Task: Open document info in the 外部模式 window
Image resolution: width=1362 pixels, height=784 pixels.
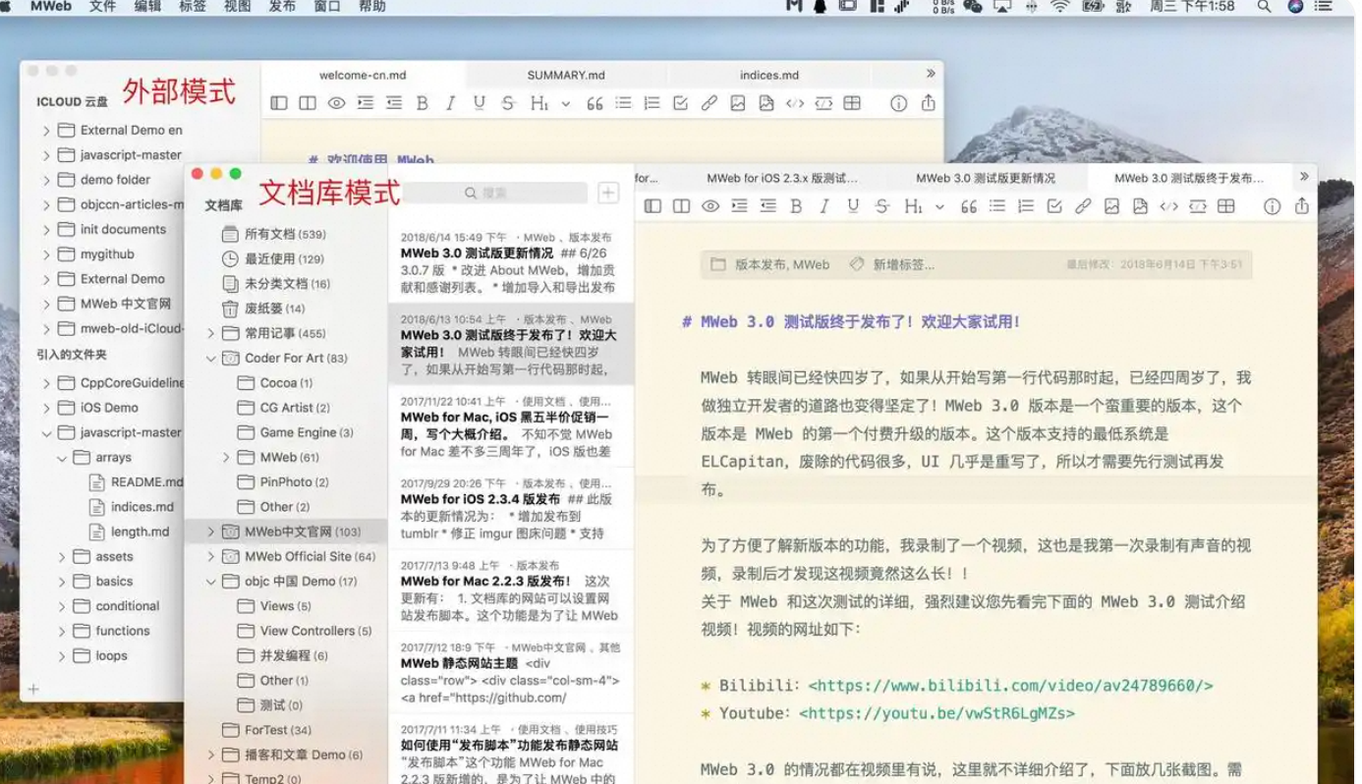Action: [898, 103]
